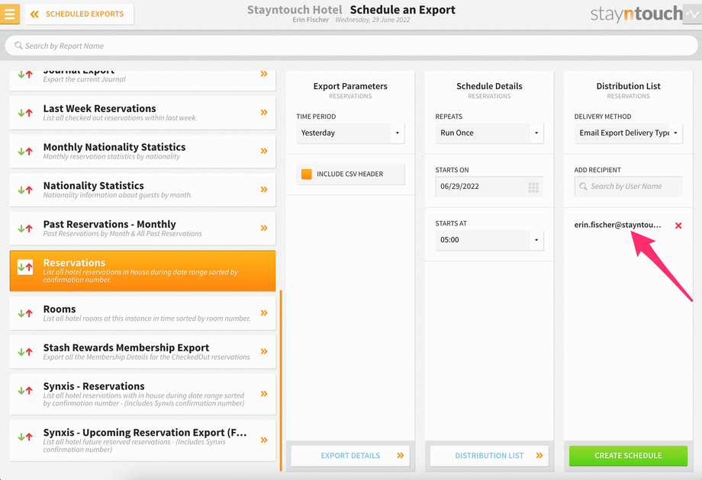The width and height of the screenshot is (702, 480).
Task: Click the arrows icon beside Stash Rewards Membership Export
Action: 25,352
